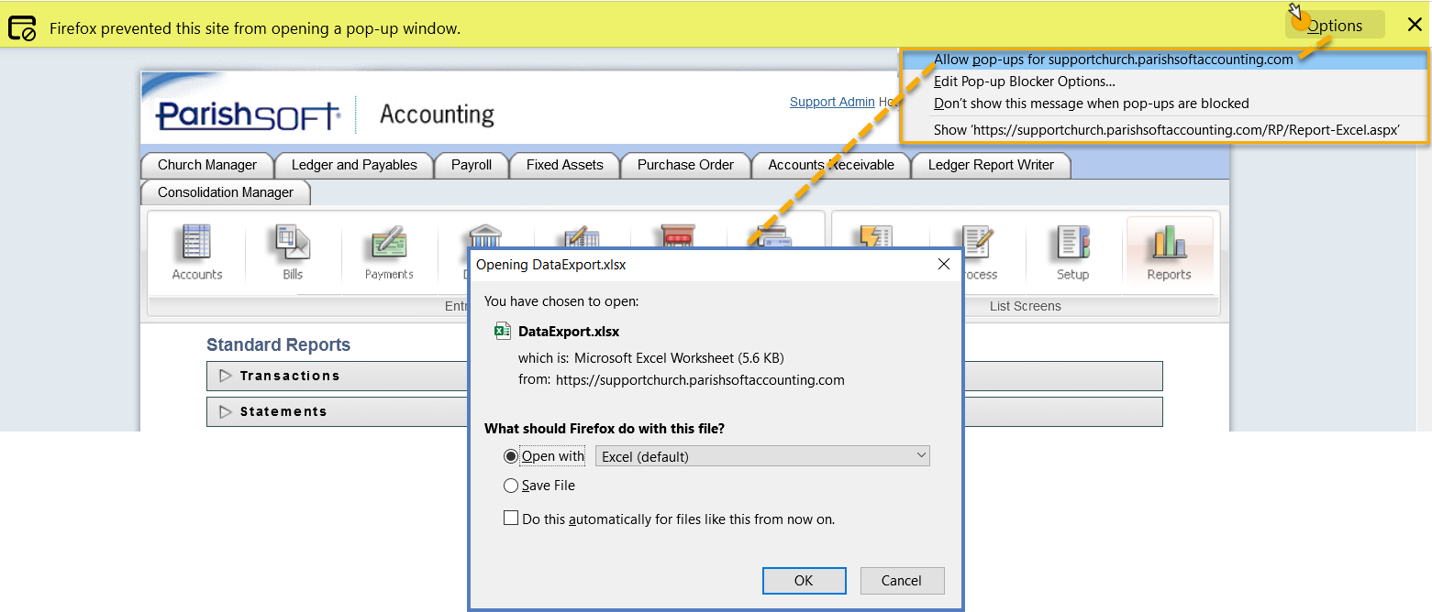The image size is (1432, 612).
Task: Click the Options button in notification bar
Action: point(1335,26)
